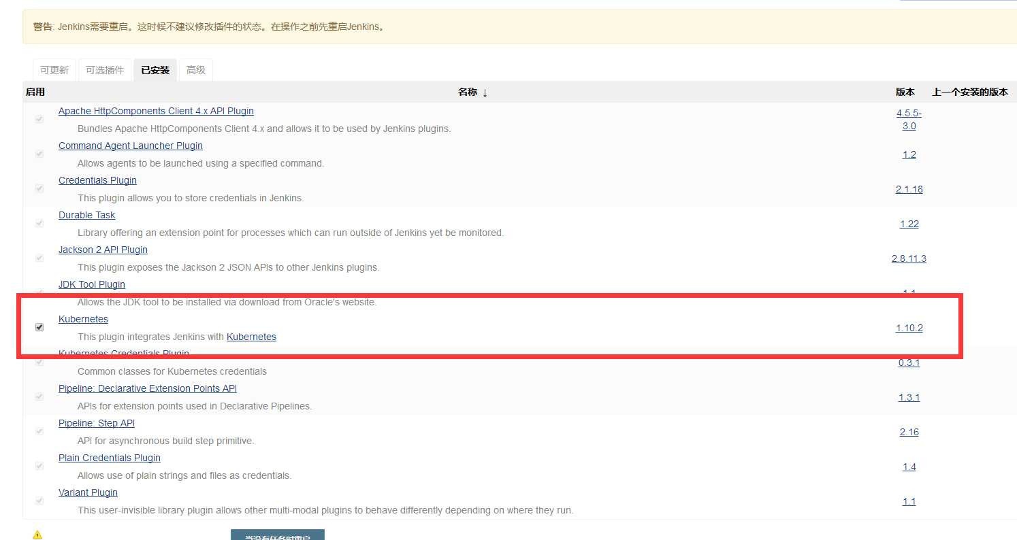Click version link 2.16 for Pipeline: Step API

click(x=909, y=432)
